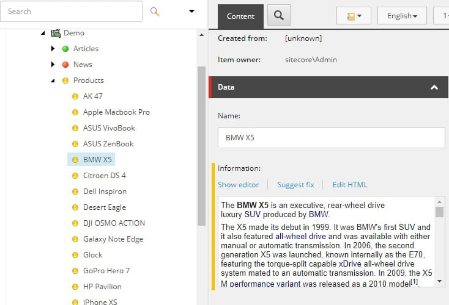Click the [unknown] Created from value

[303, 38]
